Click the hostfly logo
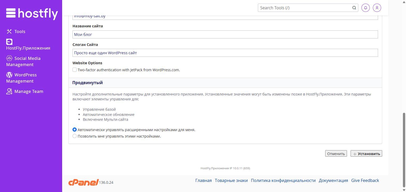The height and width of the screenshot is (192, 406). coord(32,14)
